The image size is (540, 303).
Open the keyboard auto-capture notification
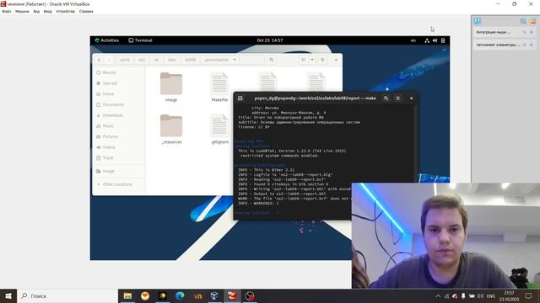pyautogui.click(x=498, y=45)
